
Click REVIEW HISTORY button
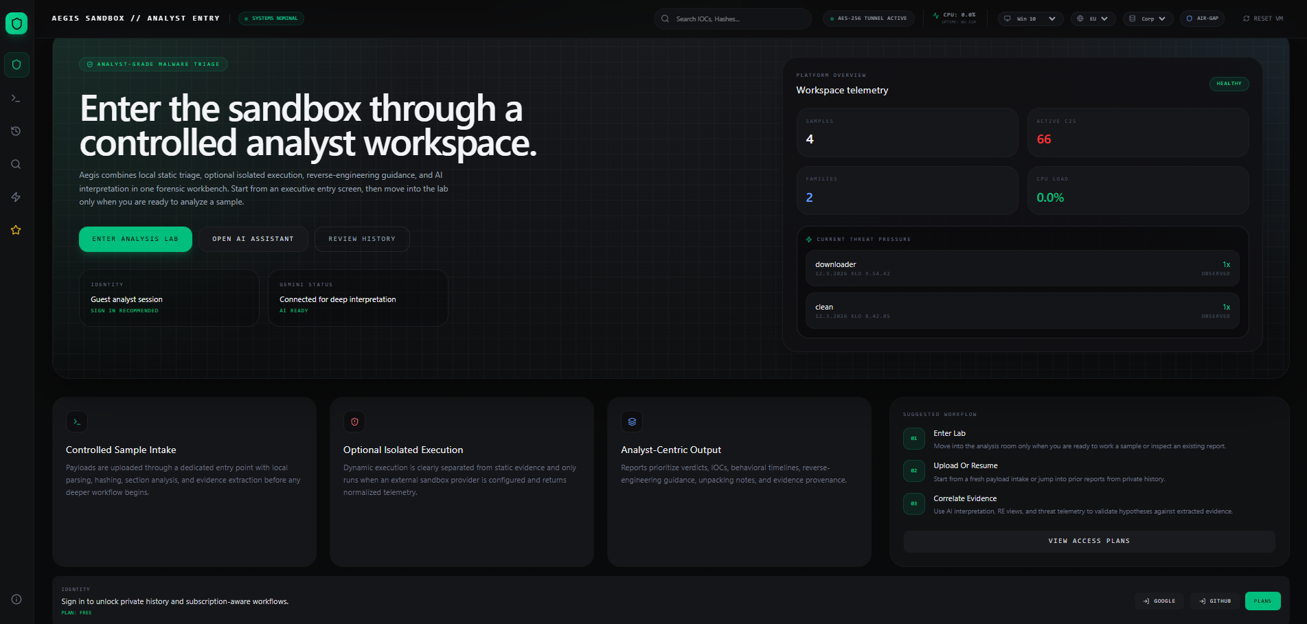coord(362,239)
